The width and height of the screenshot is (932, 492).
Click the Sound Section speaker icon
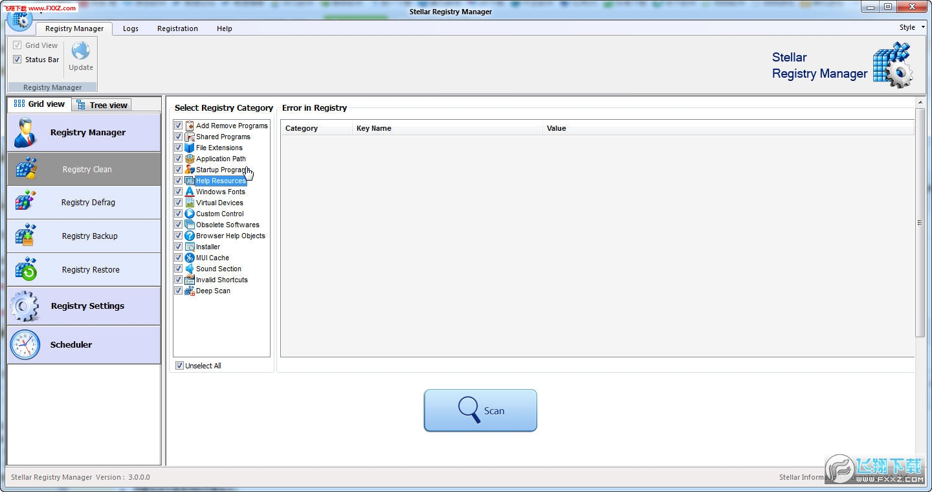190,269
